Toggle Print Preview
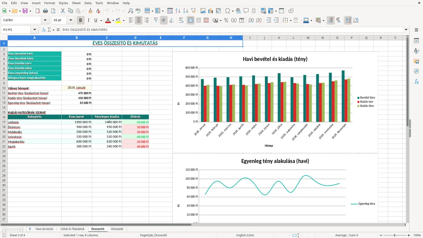The width and height of the screenshot is (423, 238). [53, 11]
